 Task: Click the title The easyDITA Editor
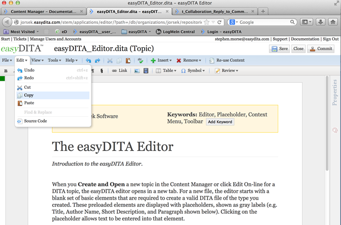coord(113,147)
